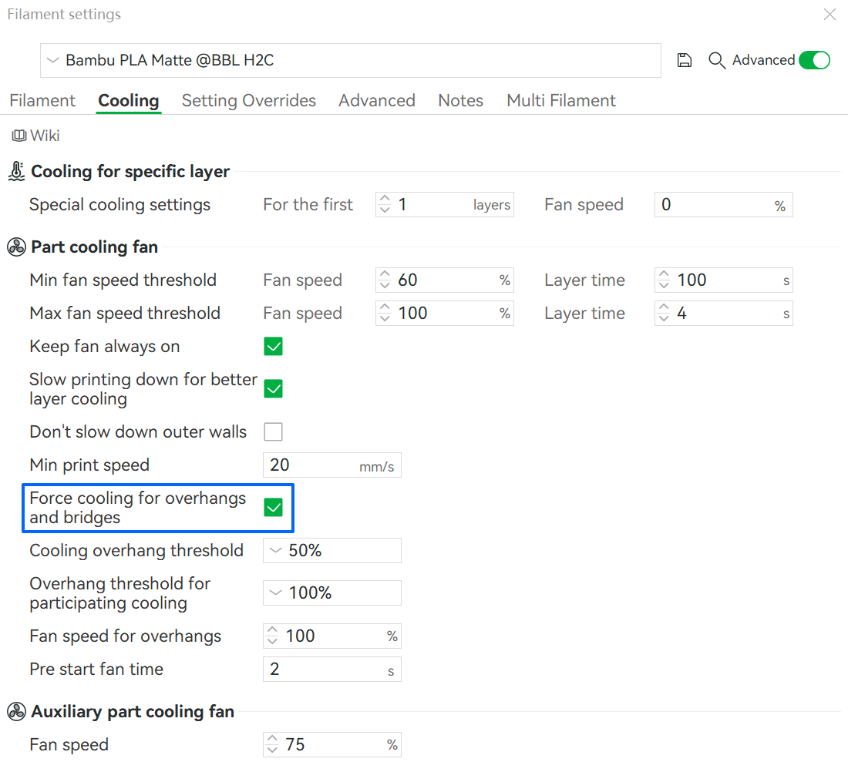Click the Auxiliary Fan speed 75% field
The image size is (848, 772).
coord(332,745)
